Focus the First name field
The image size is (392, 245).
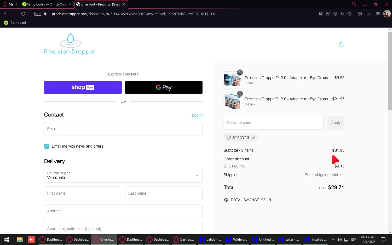pos(83,194)
